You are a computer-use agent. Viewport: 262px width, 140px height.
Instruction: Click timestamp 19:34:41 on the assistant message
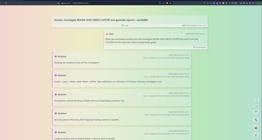coord(178,112)
